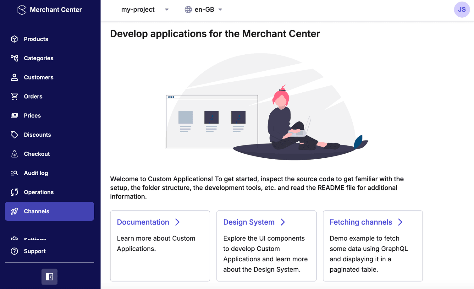Open Customers via its sidebar icon

(x=14, y=77)
